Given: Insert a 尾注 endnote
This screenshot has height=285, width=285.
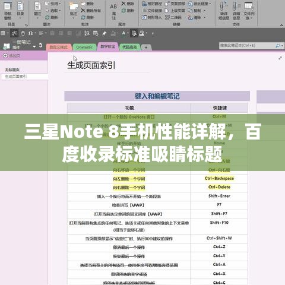Looking at the screenshot, I should (x=114, y=11).
